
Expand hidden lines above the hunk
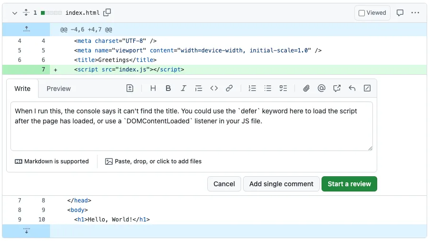point(26,29)
